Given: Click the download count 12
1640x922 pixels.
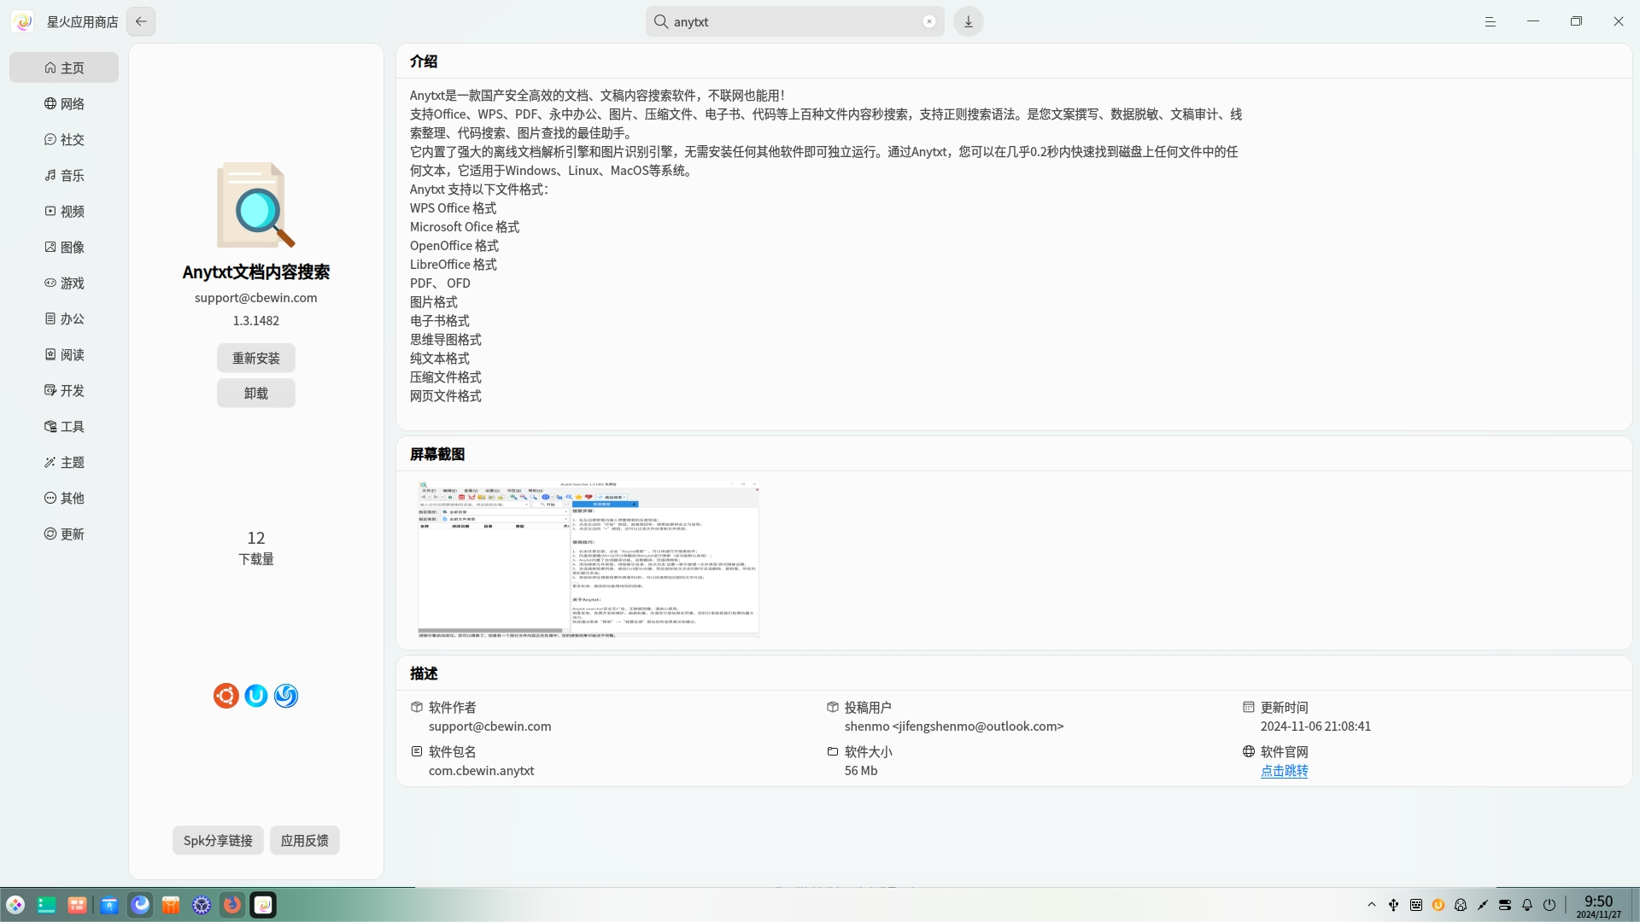Looking at the screenshot, I should pyautogui.click(x=256, y=538).
